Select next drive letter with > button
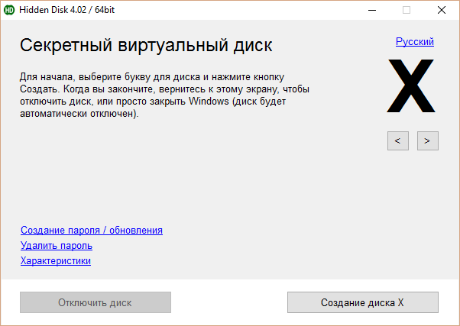The image size is (460, 326). point(428,140)
